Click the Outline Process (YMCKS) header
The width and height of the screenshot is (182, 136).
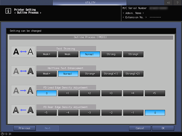pyautogui.click(x=91, y=38)
